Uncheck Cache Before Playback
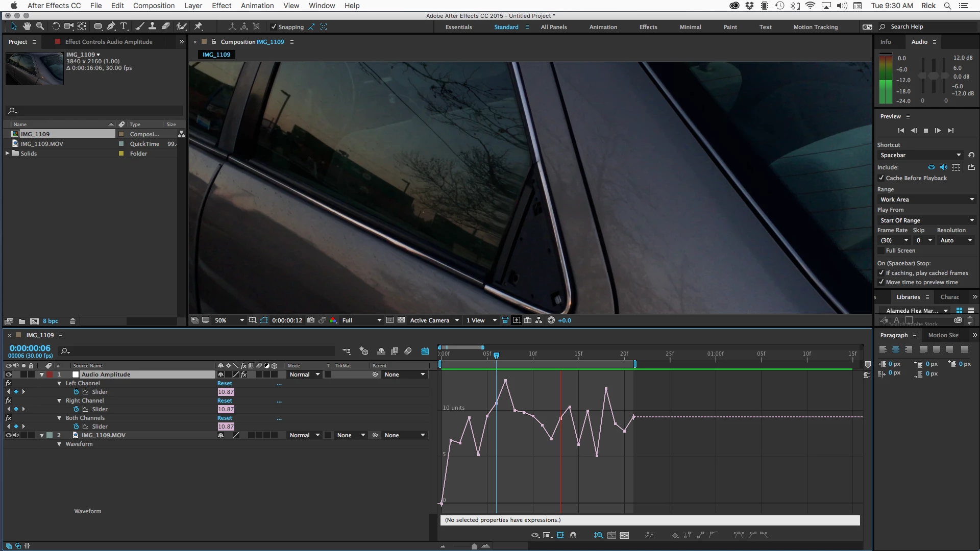The height and width of the screenshot is (551, 980). (881, 178)
